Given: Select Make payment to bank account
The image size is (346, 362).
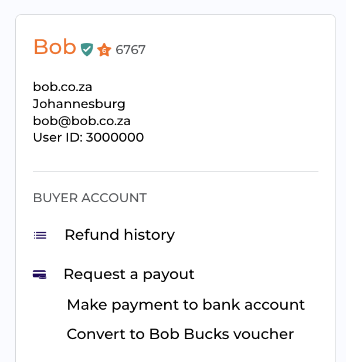Looking at the screenshot, I should click(186, 305).
